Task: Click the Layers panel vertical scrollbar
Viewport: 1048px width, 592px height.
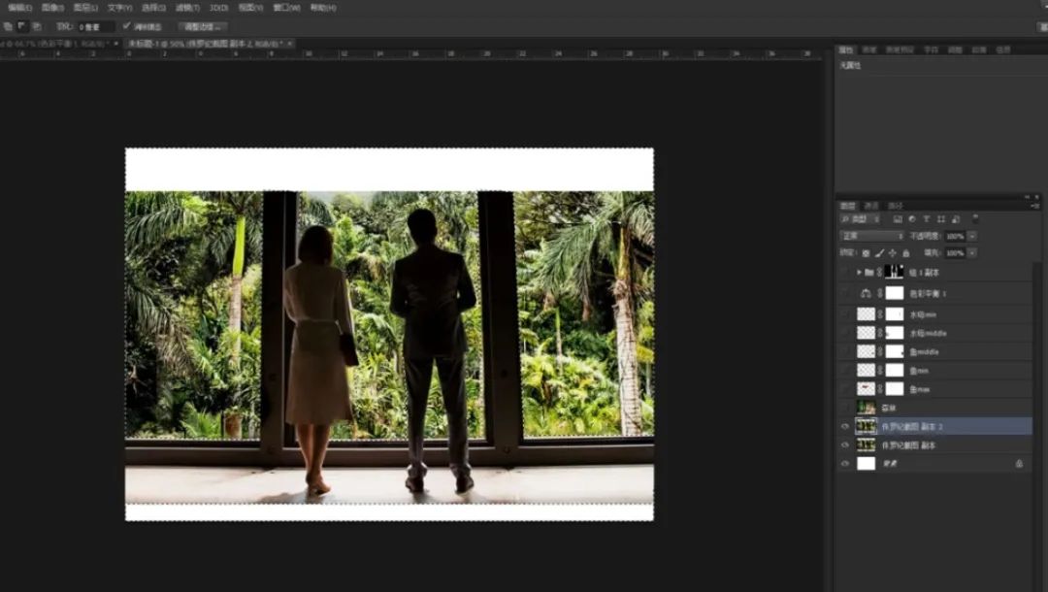Action: 1037,428
